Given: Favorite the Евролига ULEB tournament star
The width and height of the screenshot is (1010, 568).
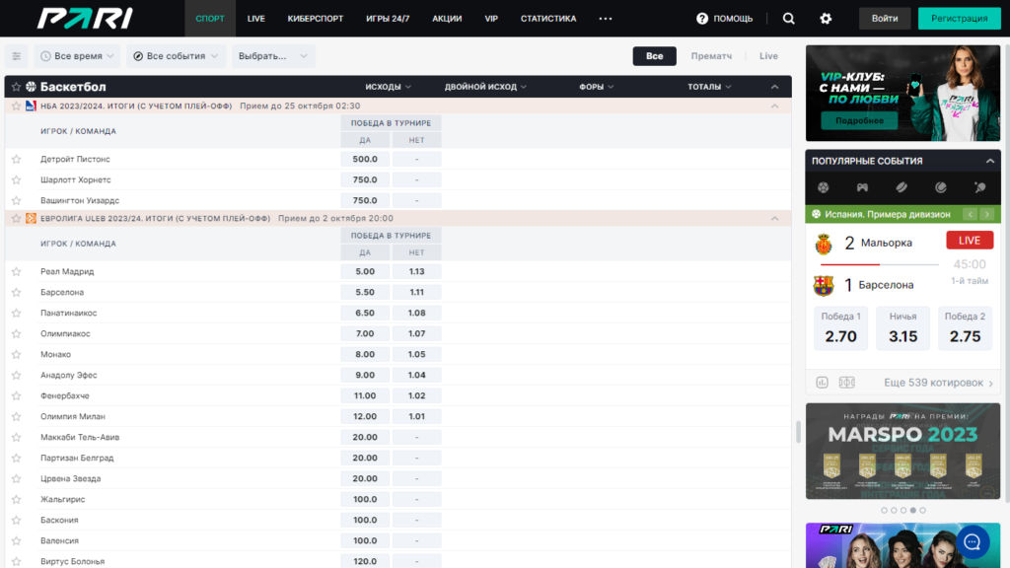Looking at the screenshot, I should 16,218.
